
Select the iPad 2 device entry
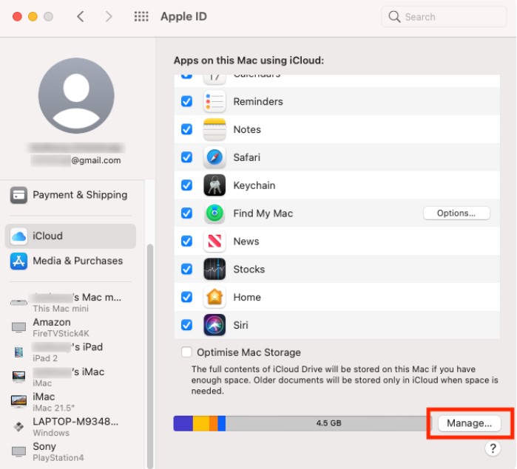click(x=71, y=352)
